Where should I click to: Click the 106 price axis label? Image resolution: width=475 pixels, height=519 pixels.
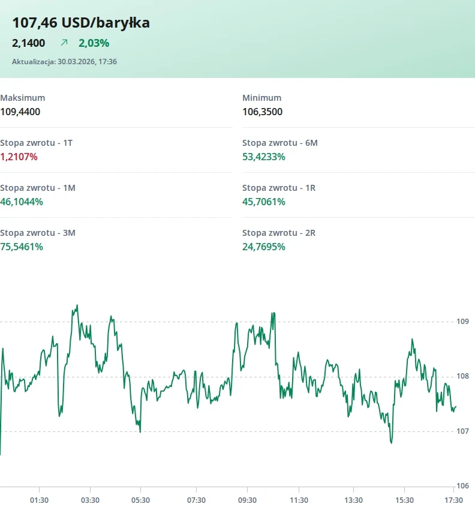462,486
